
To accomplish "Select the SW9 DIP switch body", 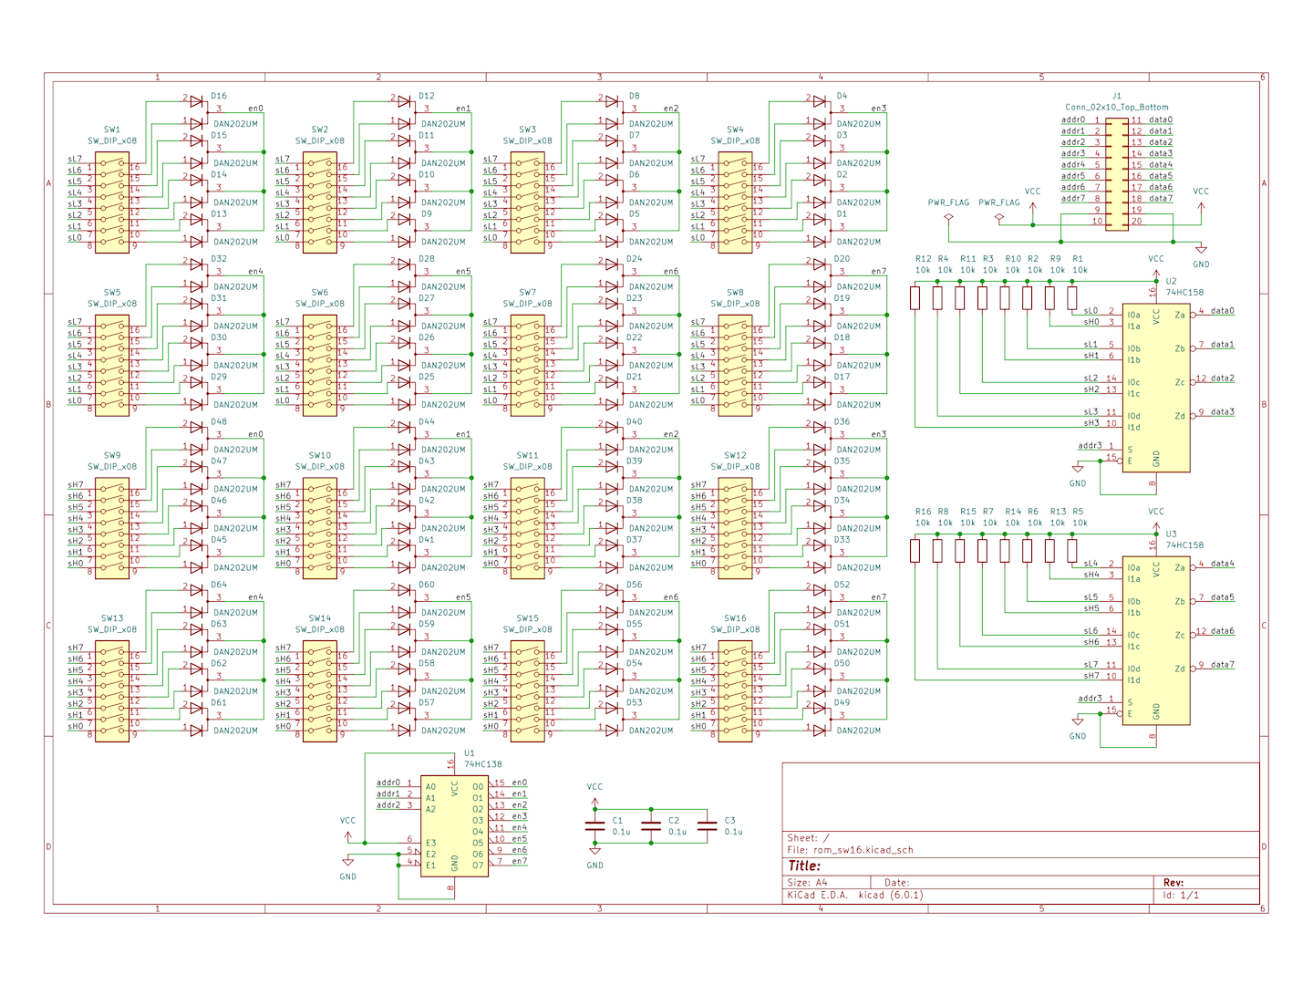I will coord(112,529).
